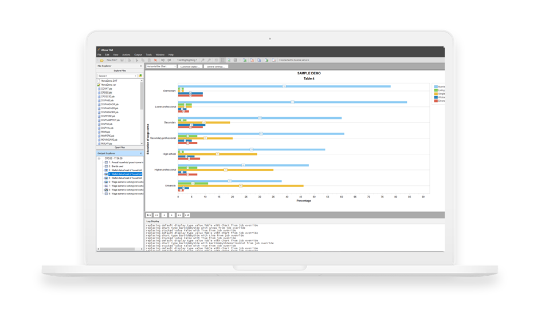
Task: Jump to the last table navigation button
Action: pos(187,214)
